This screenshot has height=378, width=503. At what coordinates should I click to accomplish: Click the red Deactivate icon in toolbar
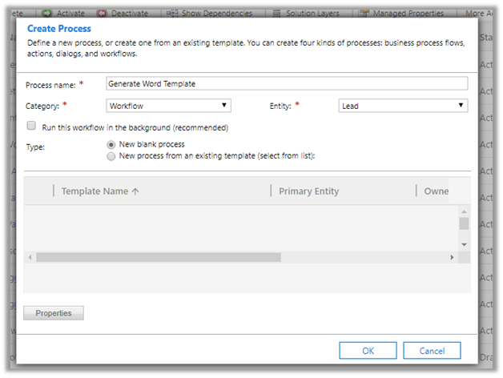click(x=103, y=14)
